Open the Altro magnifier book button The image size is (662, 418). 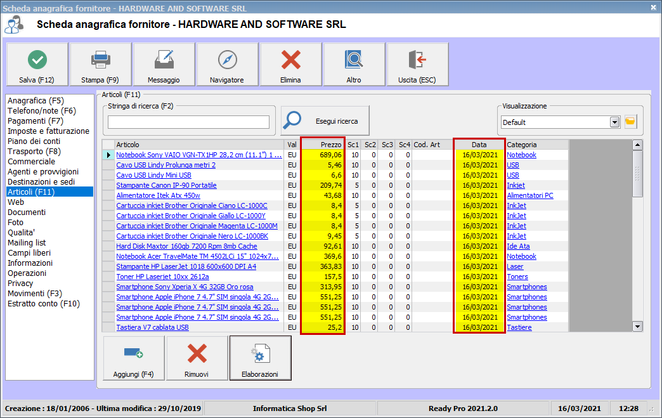pos(354,65)
